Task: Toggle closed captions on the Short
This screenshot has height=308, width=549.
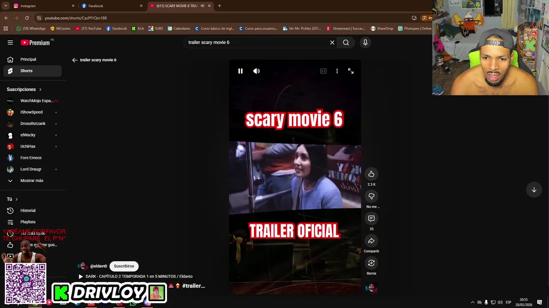Action: pyautogui.click(x=323, y=71)
